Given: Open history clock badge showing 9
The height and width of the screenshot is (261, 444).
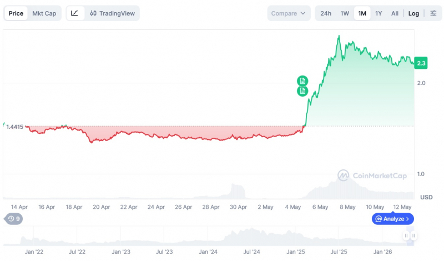Looking at the screenshot, I should click(x=13, y=219).
